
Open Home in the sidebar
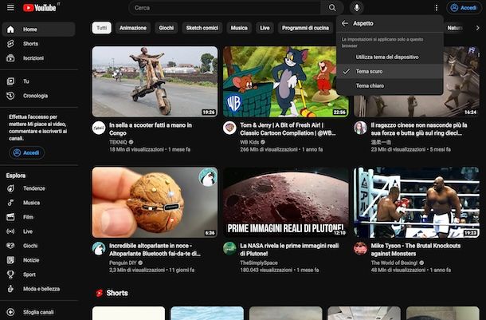click(x=38, y=30)
